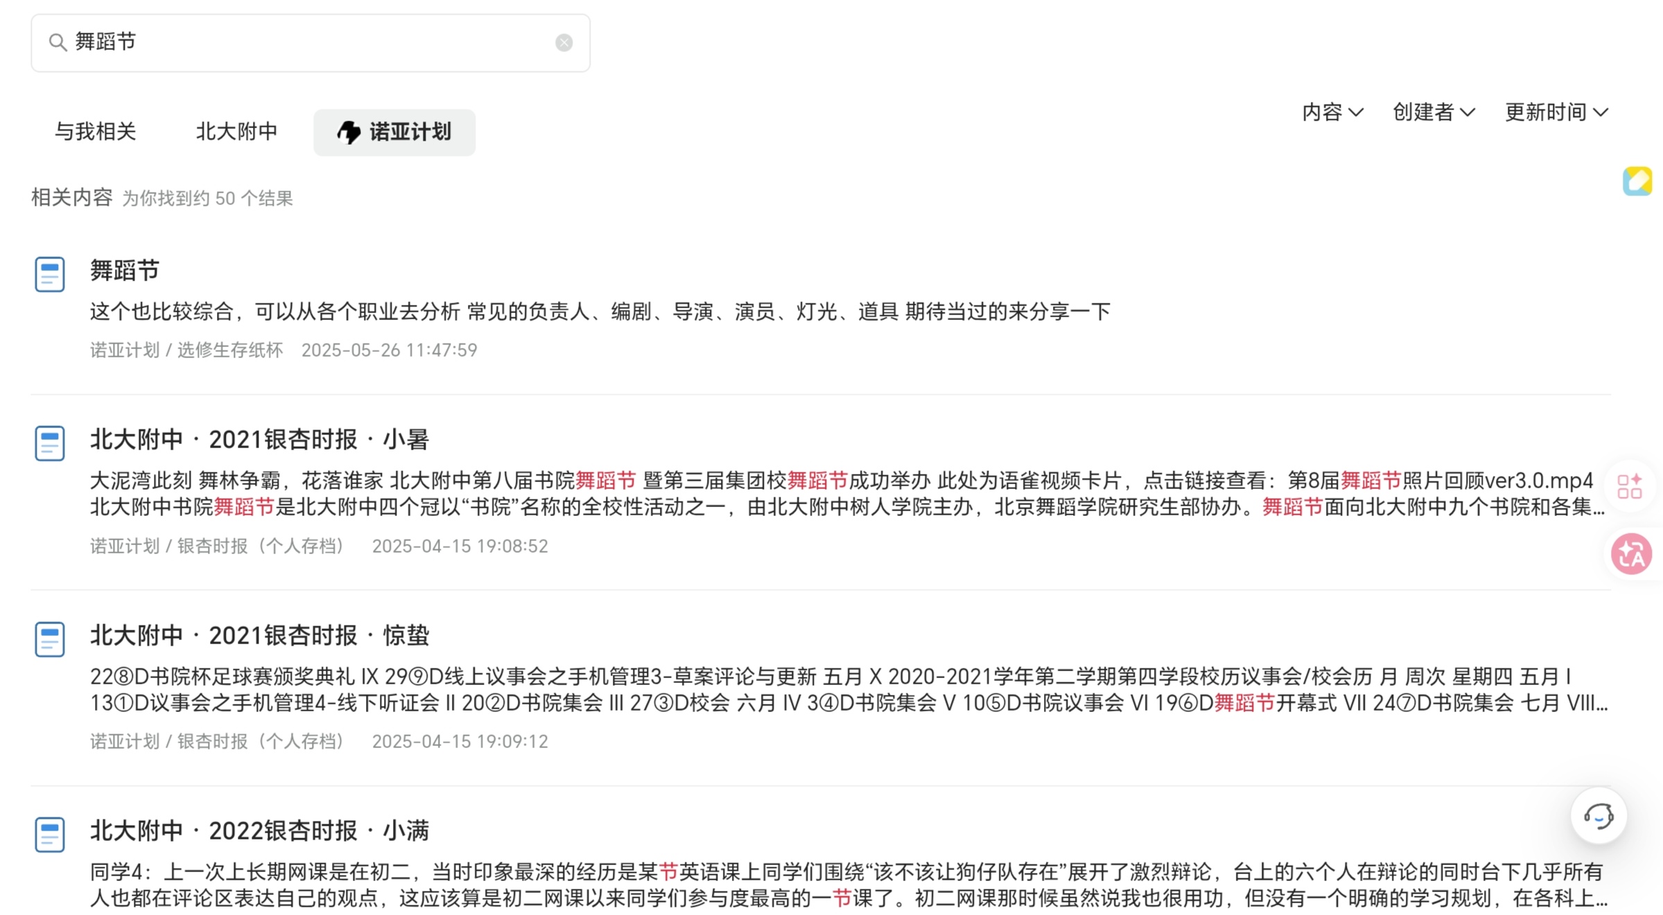The width and height of the screenshot is (1663, 915).
Task: Open 北大附中·2021银杏时报·惊蛰 result
Action: pos(259,635)
